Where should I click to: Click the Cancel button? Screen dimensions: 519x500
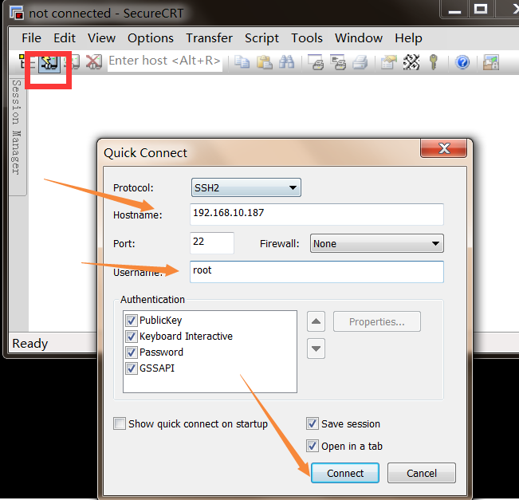(x=422, y=473)
